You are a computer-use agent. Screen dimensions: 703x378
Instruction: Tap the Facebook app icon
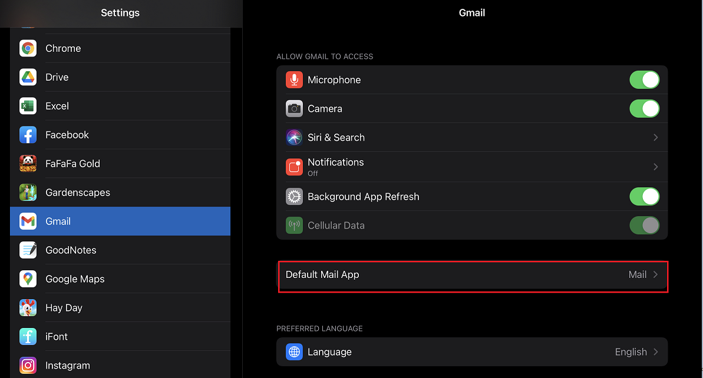click(28, 135)
